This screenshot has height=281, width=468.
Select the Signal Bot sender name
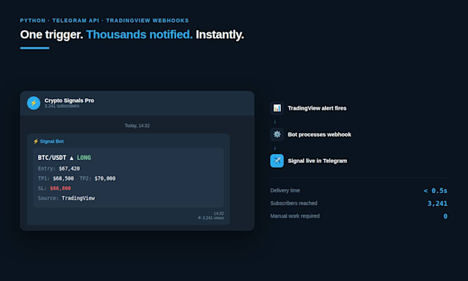click(x=52, y=142)
